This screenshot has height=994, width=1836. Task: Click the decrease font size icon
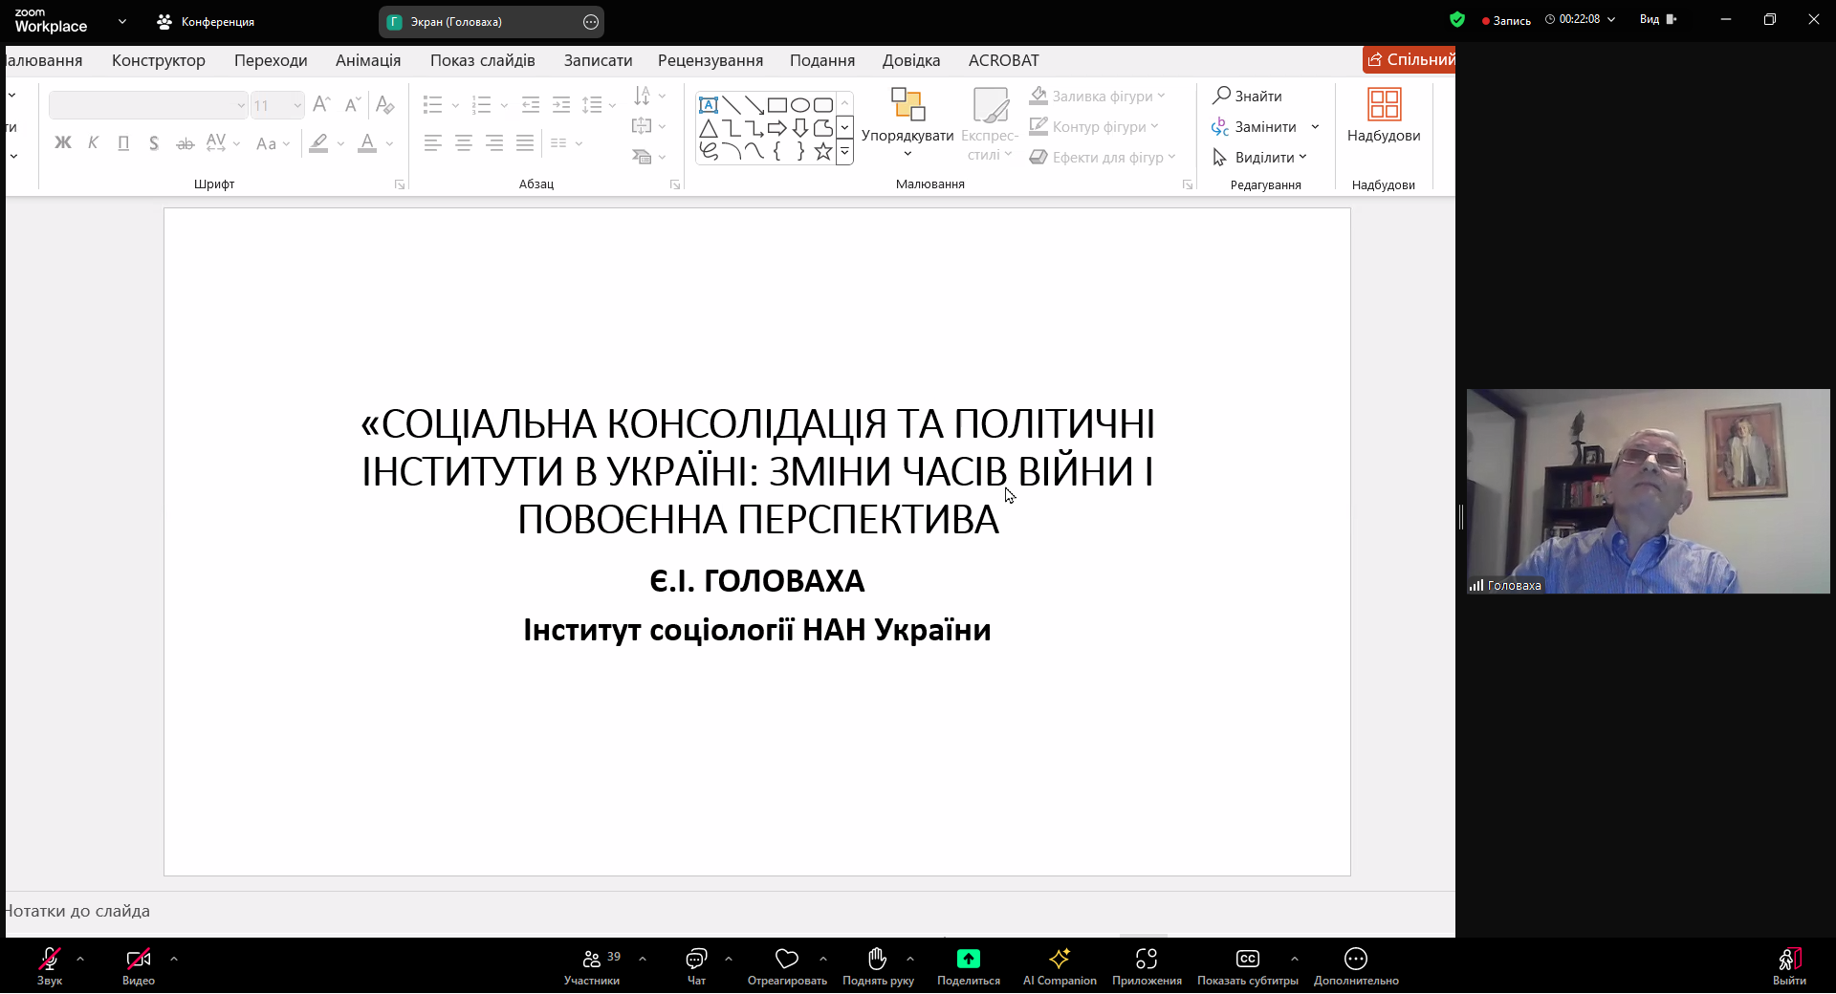point(352,104)
